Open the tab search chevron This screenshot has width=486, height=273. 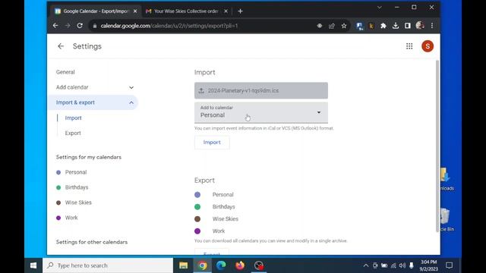pyautogui.click(x=380, y=8)
